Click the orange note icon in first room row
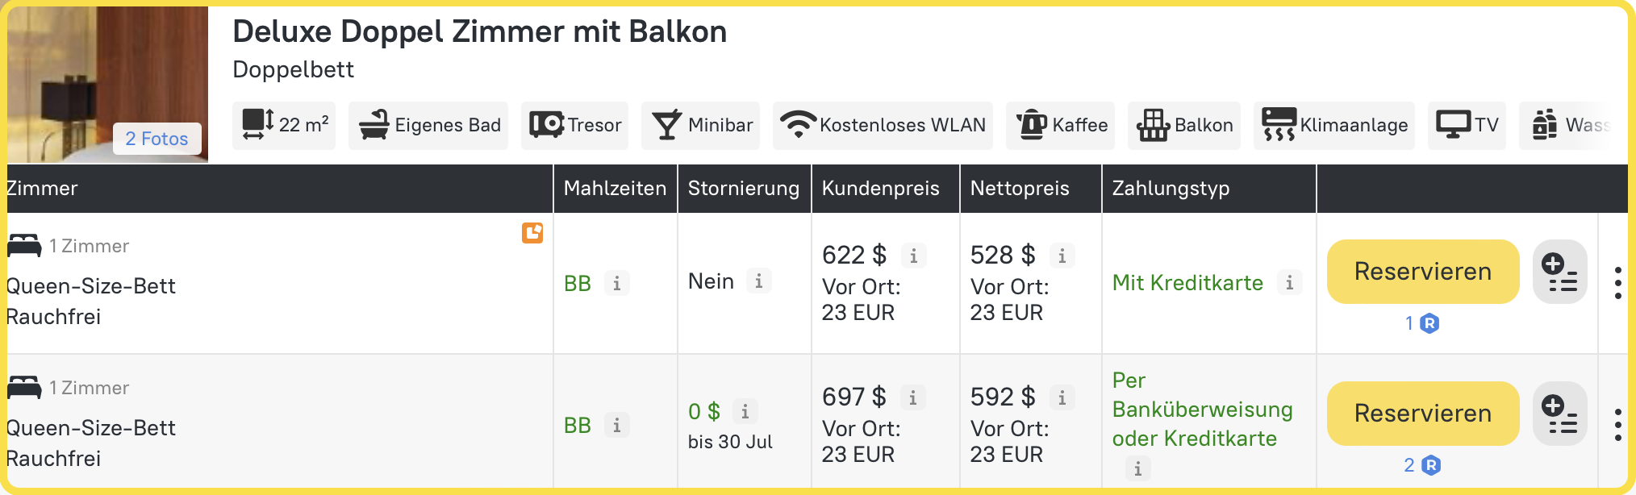 pos(532,233)
